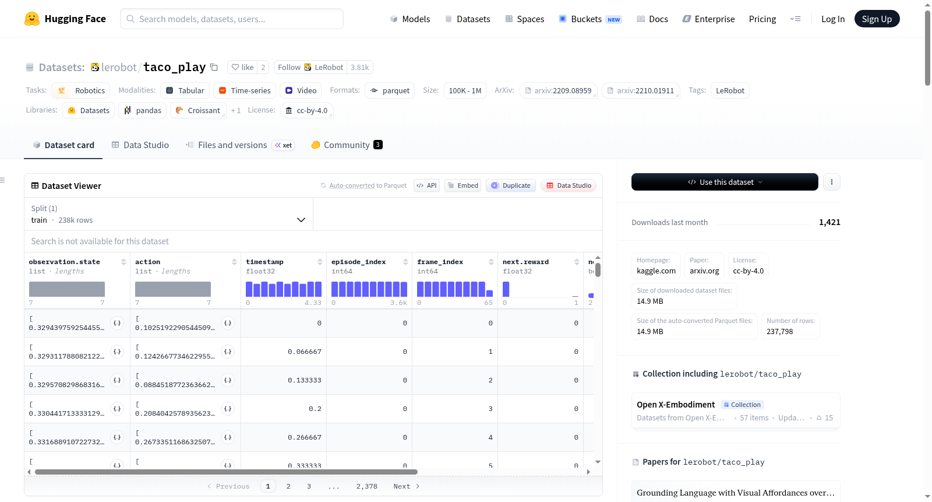The height and width of the screenshot is (502, 932).
Task: Sort the timestamp column
Action: pyautogui.click(x=320, y=262)
